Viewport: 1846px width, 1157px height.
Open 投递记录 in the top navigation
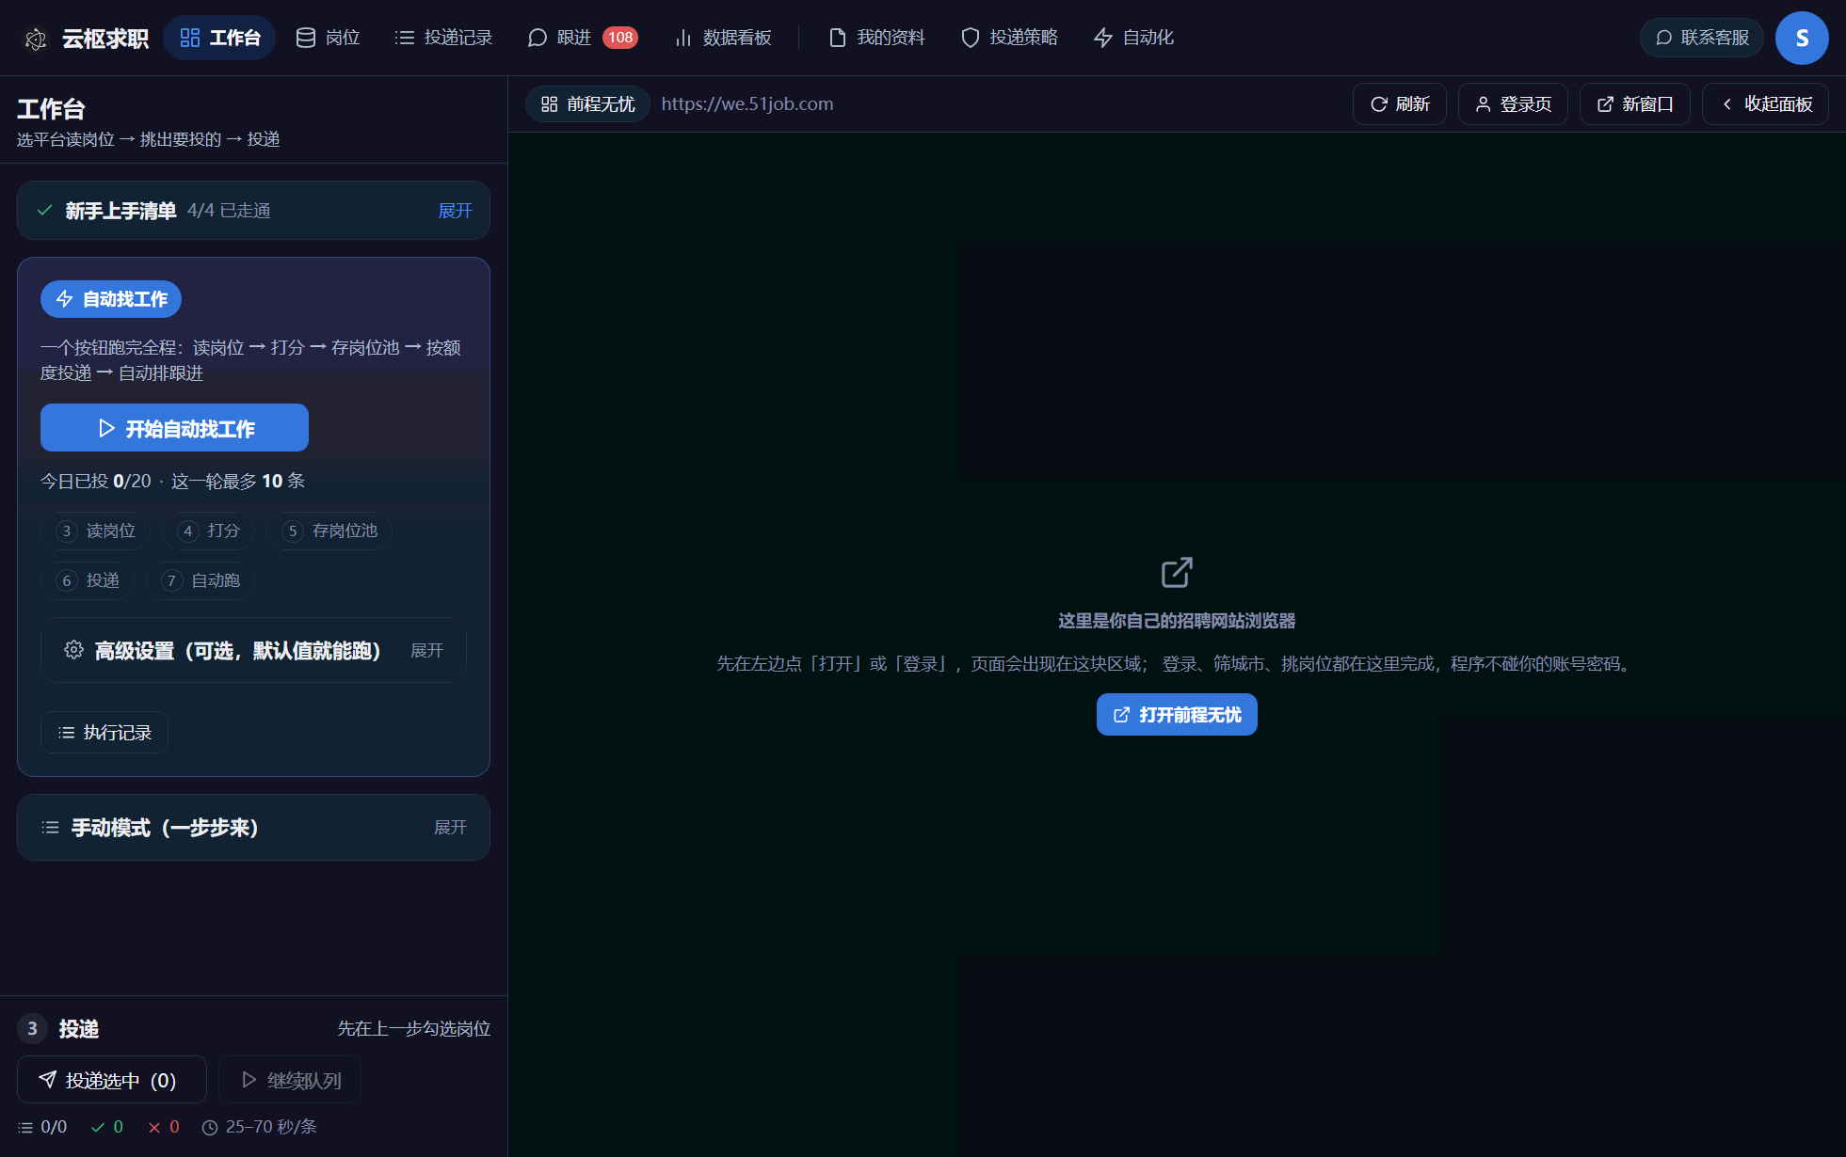[443, 38]
